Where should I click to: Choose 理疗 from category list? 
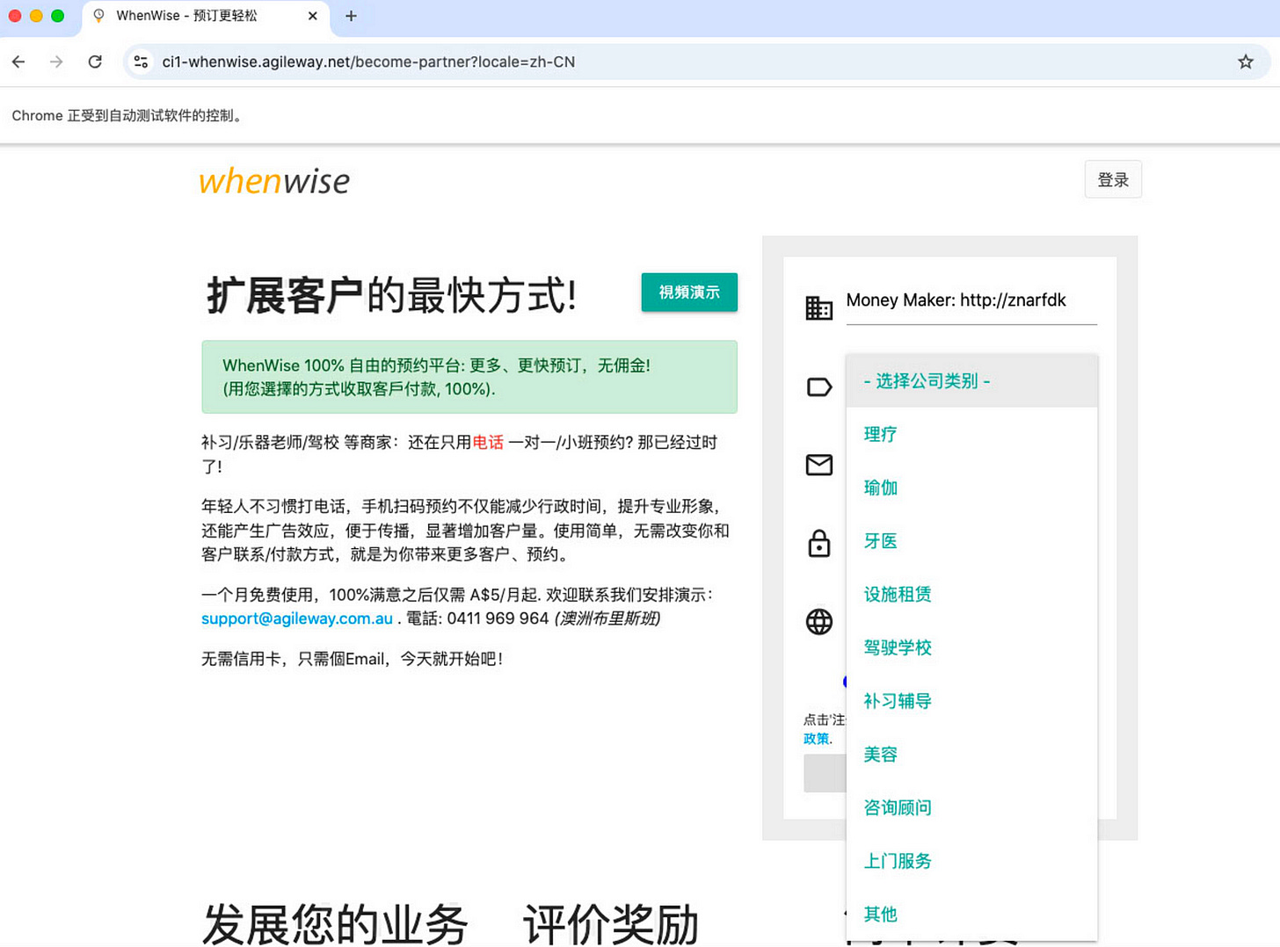(x=971, y=434)
